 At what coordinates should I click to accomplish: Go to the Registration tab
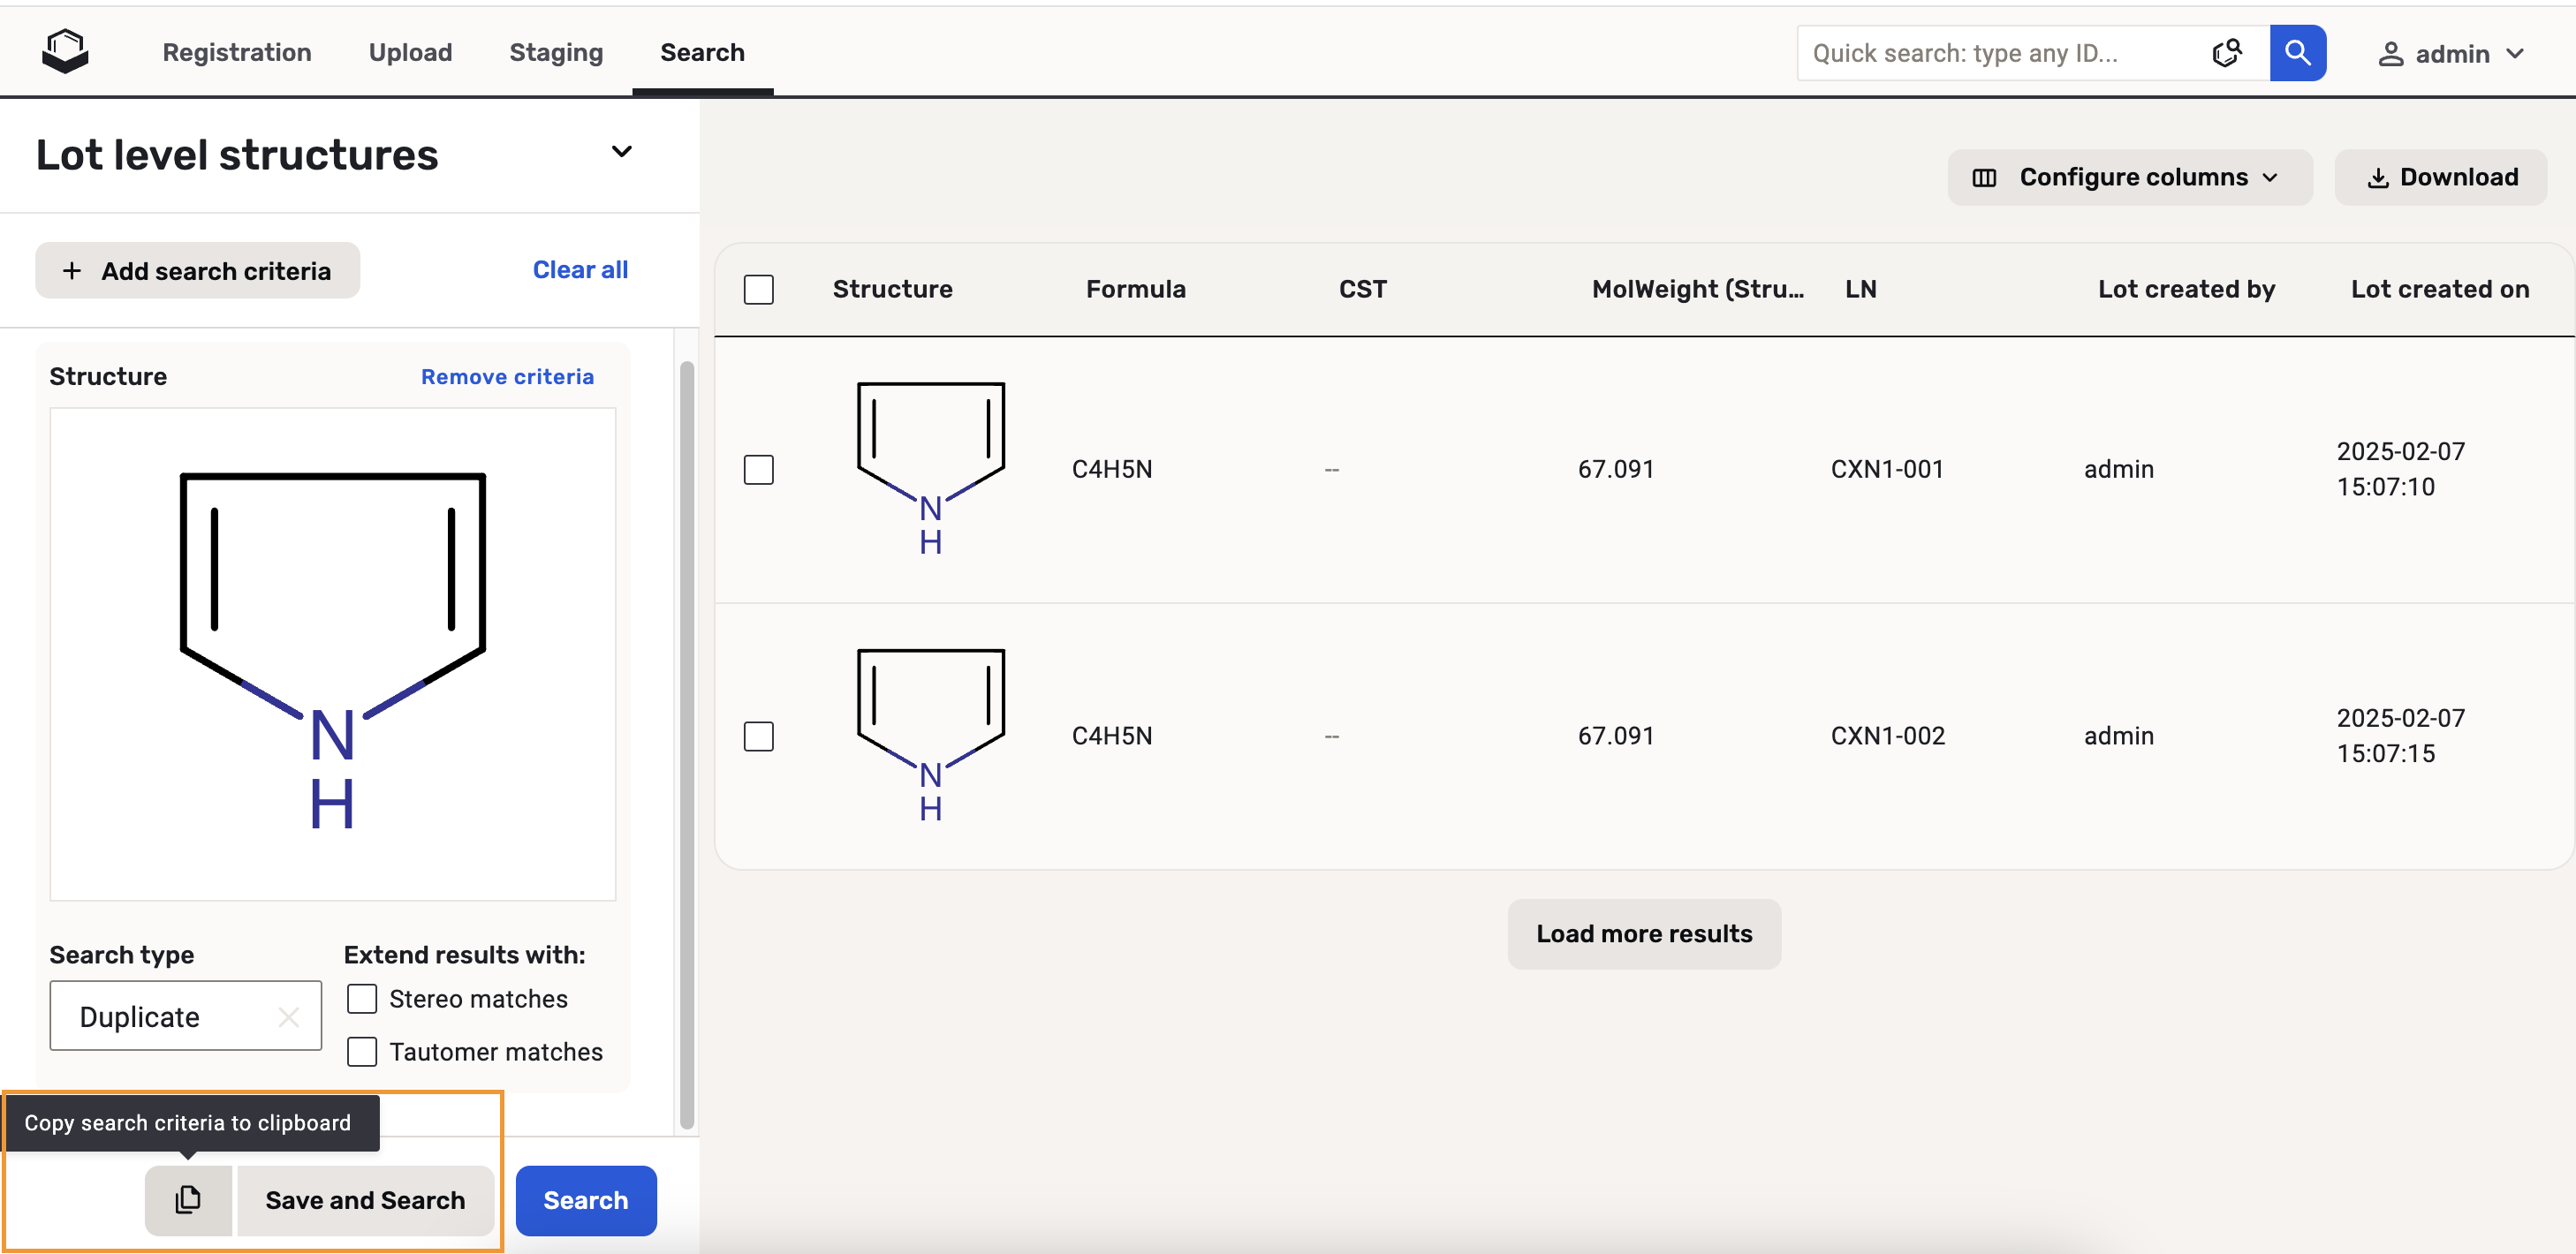coord(237,52)
